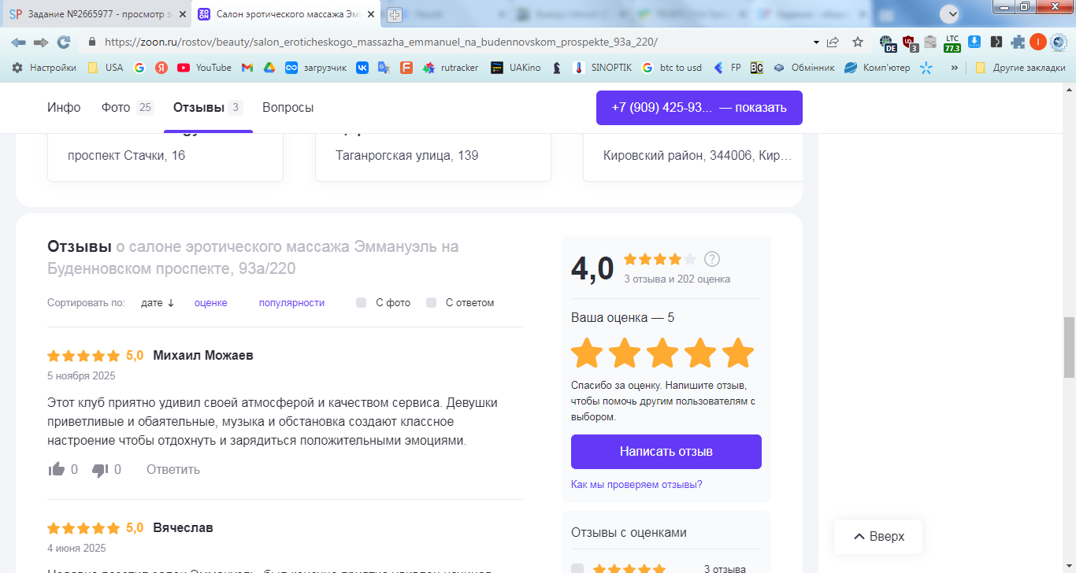The image size is (1076, 573).
Task: Switch to the Фото tab
Action: pyautogui.click(x=128, y=108)
